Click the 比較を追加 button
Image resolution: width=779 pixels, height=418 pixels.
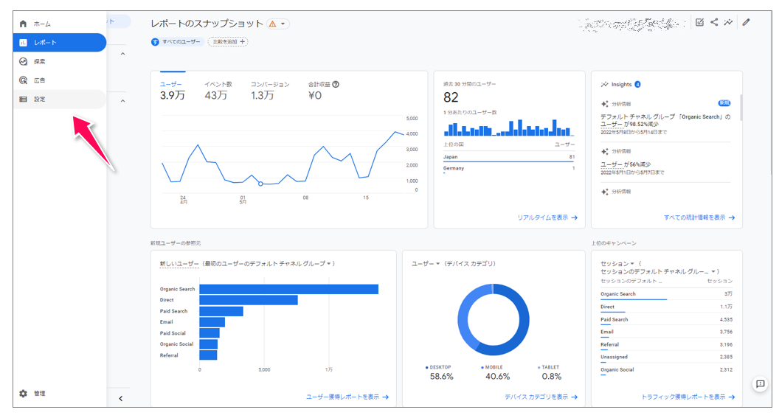(227, 42)
